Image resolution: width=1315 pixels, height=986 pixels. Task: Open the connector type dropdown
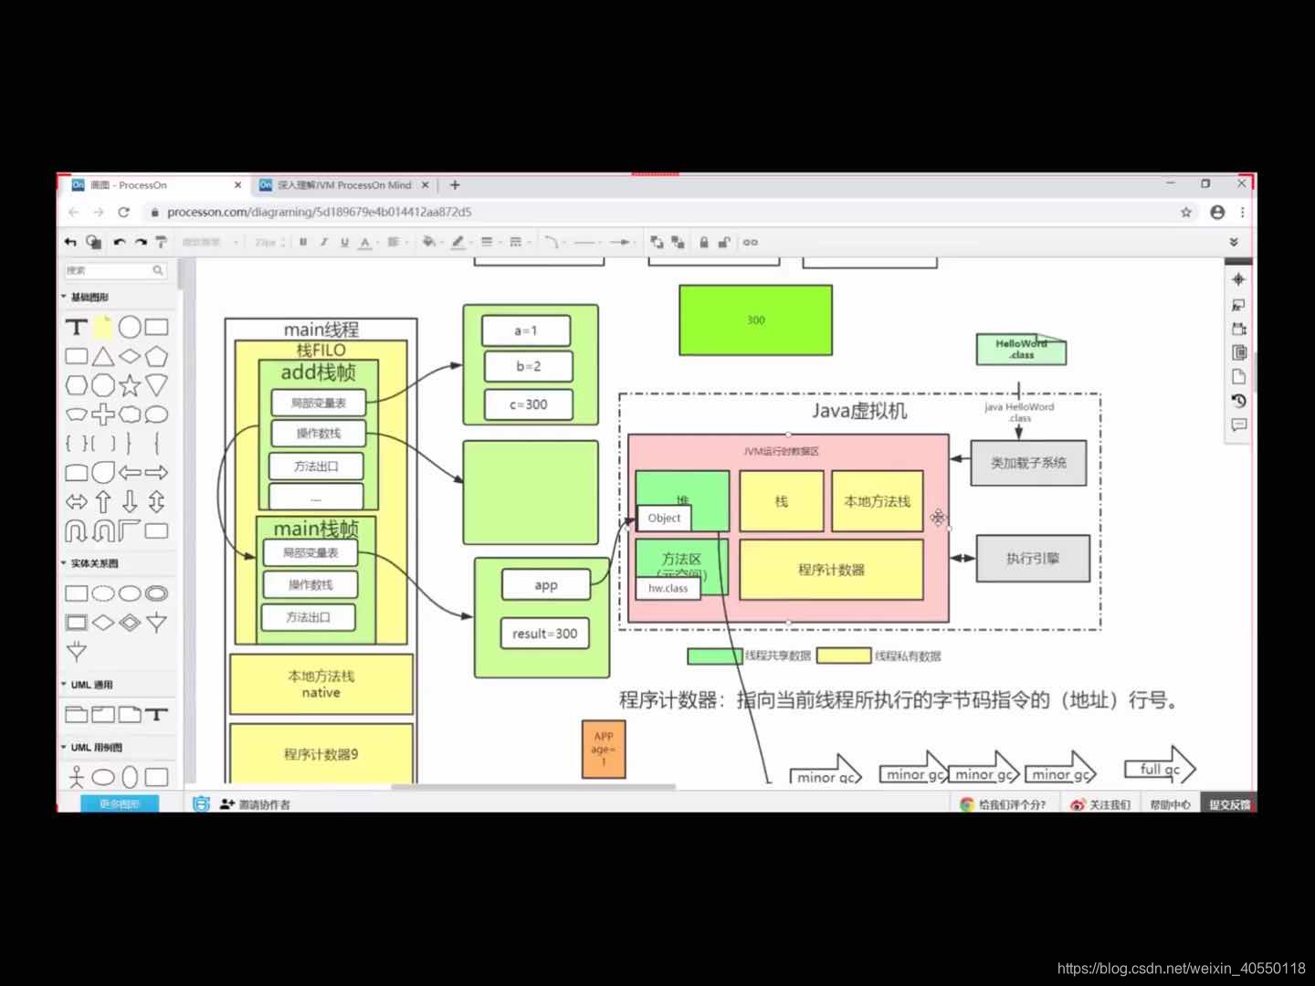(x=553, y=242)
